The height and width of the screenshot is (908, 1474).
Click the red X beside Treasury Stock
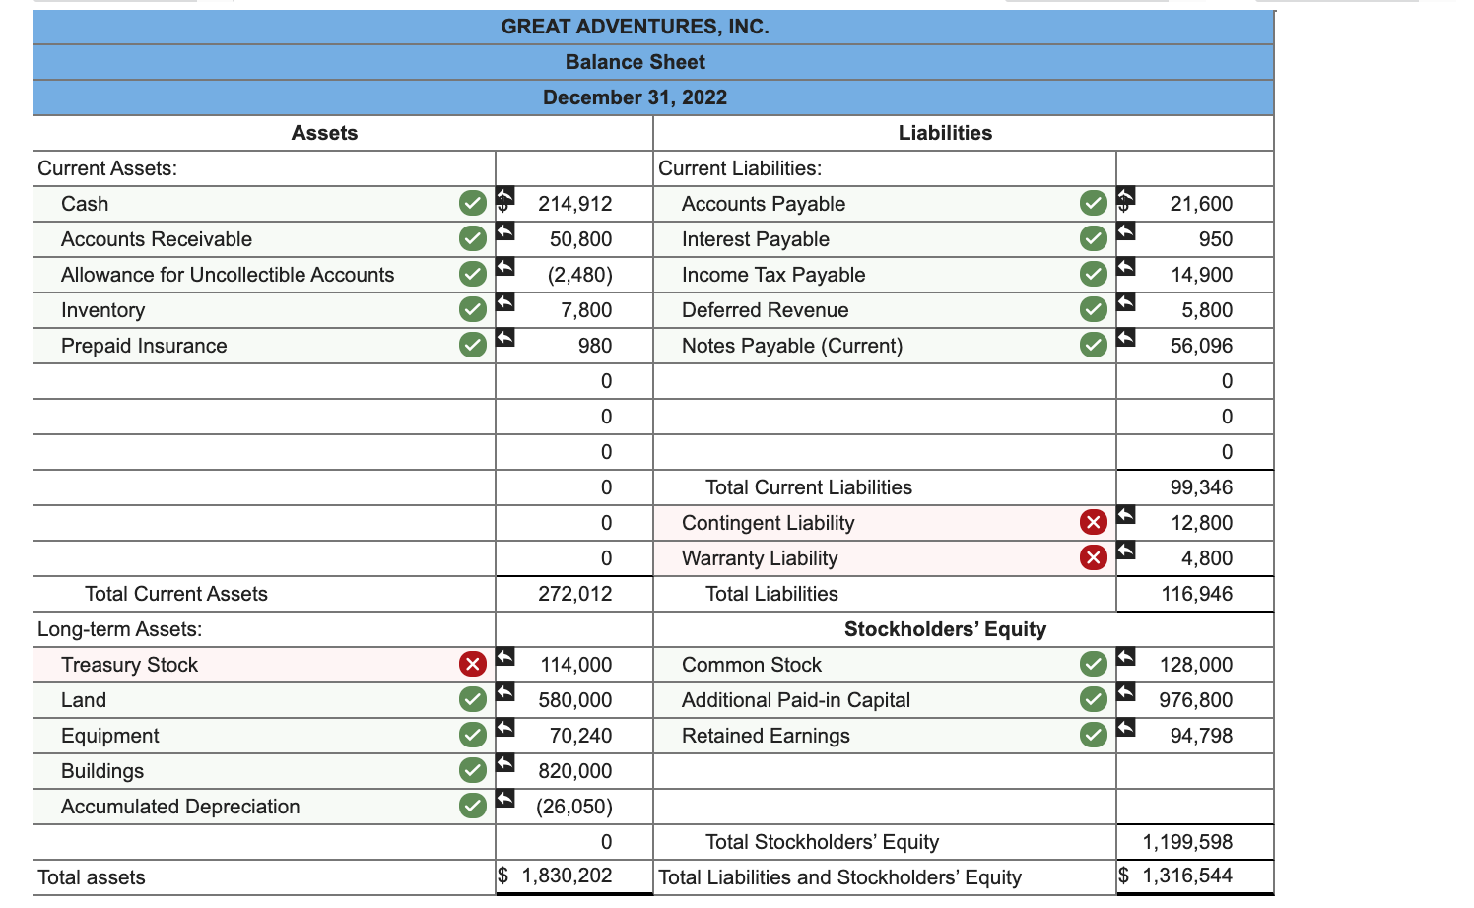pyautogui.click(x=473, y=664)
